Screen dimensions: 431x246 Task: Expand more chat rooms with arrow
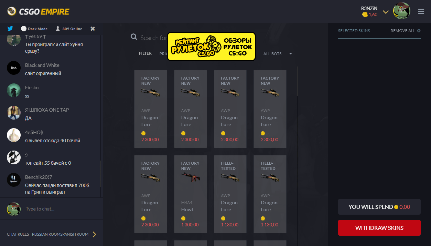point(94,234)
